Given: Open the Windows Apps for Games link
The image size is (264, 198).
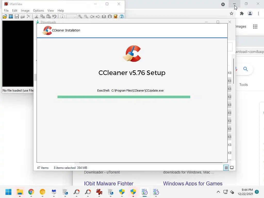Looking at the screenshot, I should 193,183.
